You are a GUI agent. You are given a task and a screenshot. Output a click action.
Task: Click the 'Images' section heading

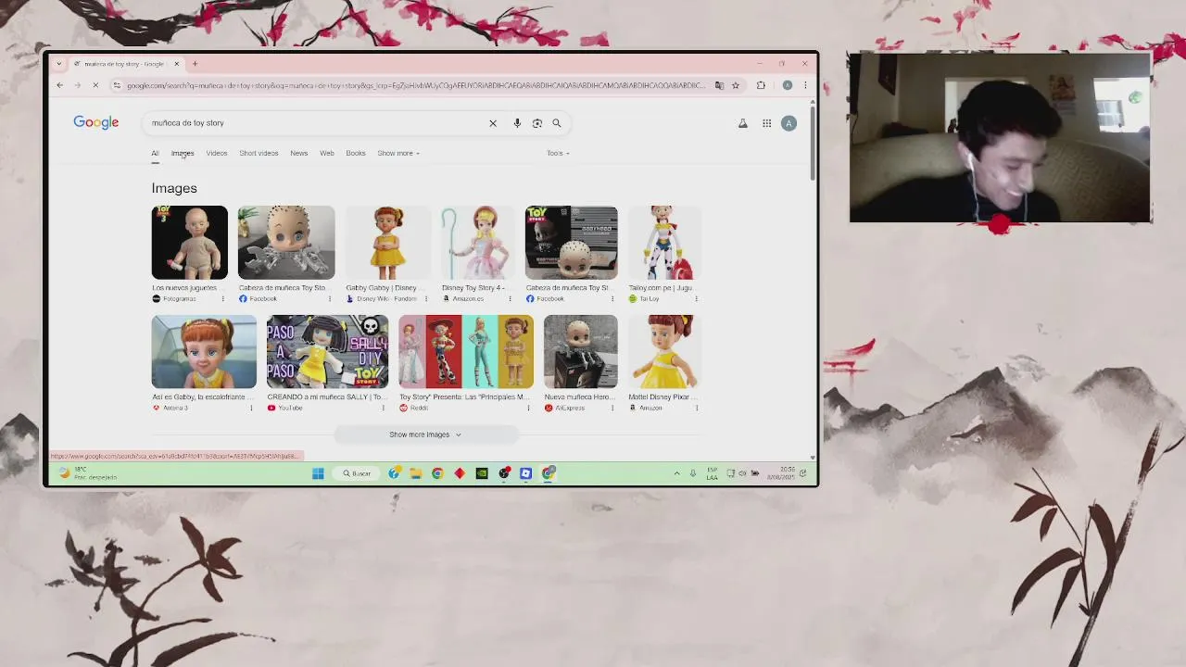[x=174, y=188]
